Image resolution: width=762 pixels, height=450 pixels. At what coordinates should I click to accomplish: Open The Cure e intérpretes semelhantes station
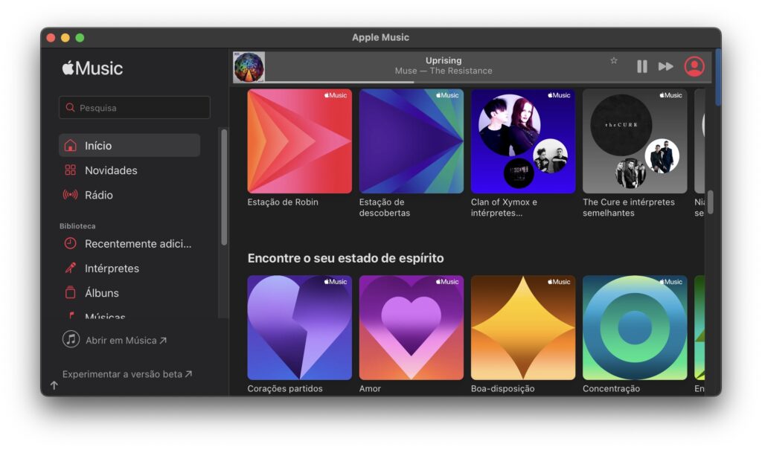pyautogui.click(x=635, y=141)
